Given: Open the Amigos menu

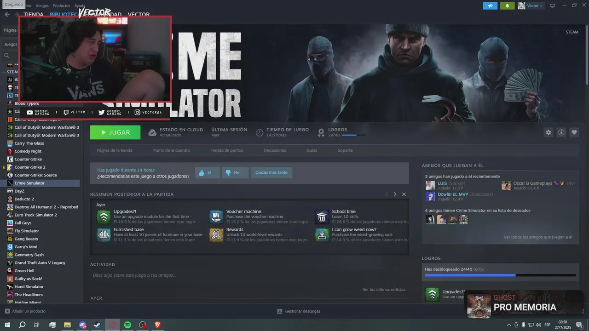Looking at the screenshot, I should 42,6.
